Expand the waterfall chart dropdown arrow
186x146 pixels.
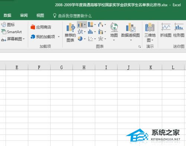pos(105,25)
